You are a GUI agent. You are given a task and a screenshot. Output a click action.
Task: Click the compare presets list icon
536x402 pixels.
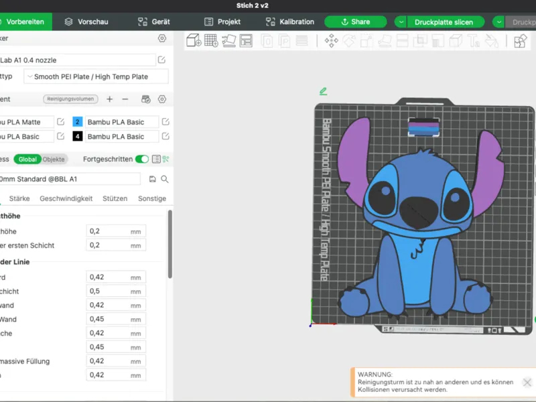point(156,159)
